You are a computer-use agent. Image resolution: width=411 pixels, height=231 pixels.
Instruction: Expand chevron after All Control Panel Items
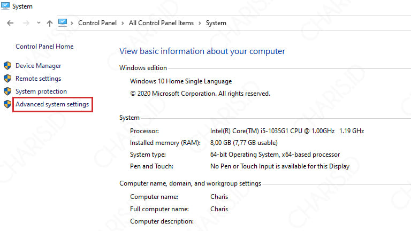[200, 24]
